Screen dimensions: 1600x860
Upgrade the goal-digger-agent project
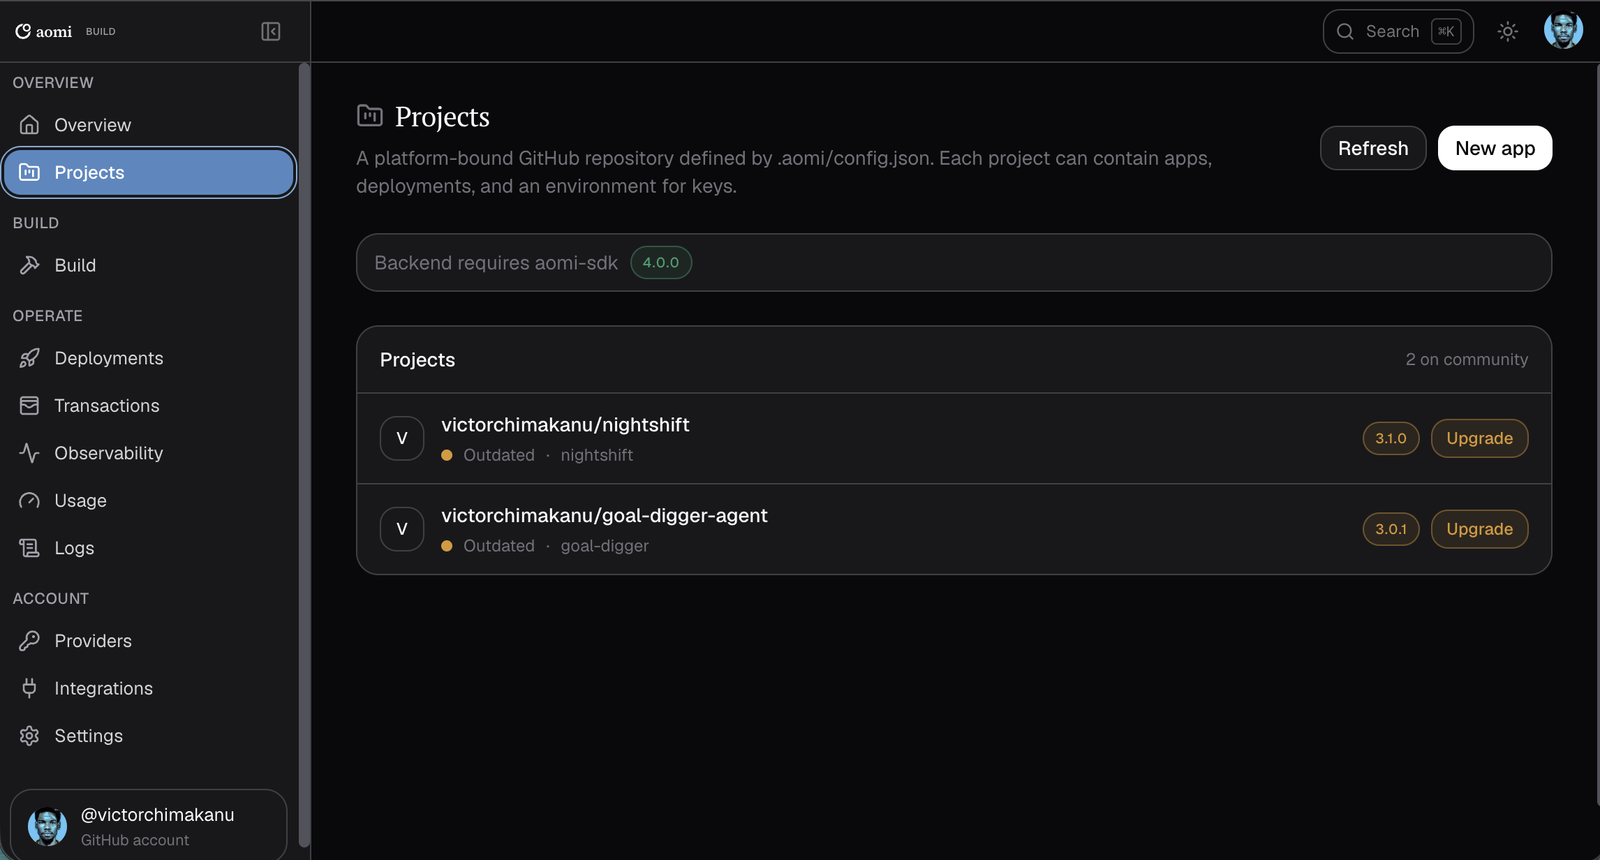click(x=1480, y=529)
